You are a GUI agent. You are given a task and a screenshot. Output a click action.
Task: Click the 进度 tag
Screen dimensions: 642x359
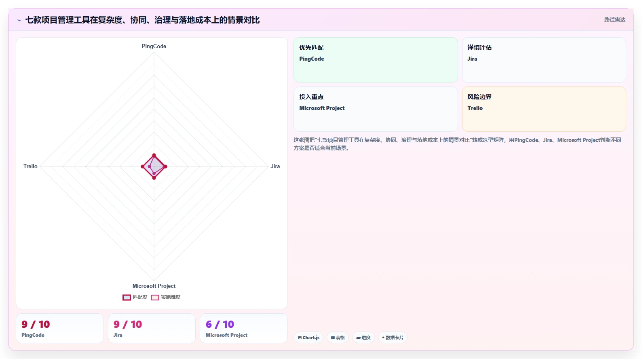363,338
